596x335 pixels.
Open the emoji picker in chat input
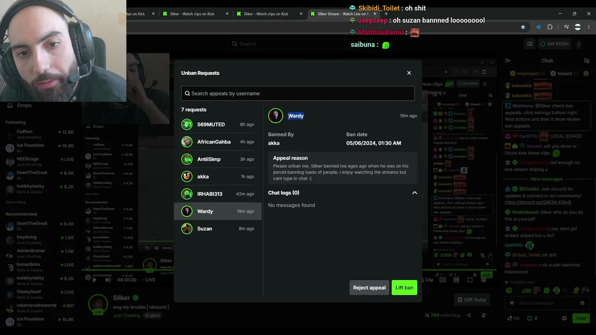coord(582,303)
